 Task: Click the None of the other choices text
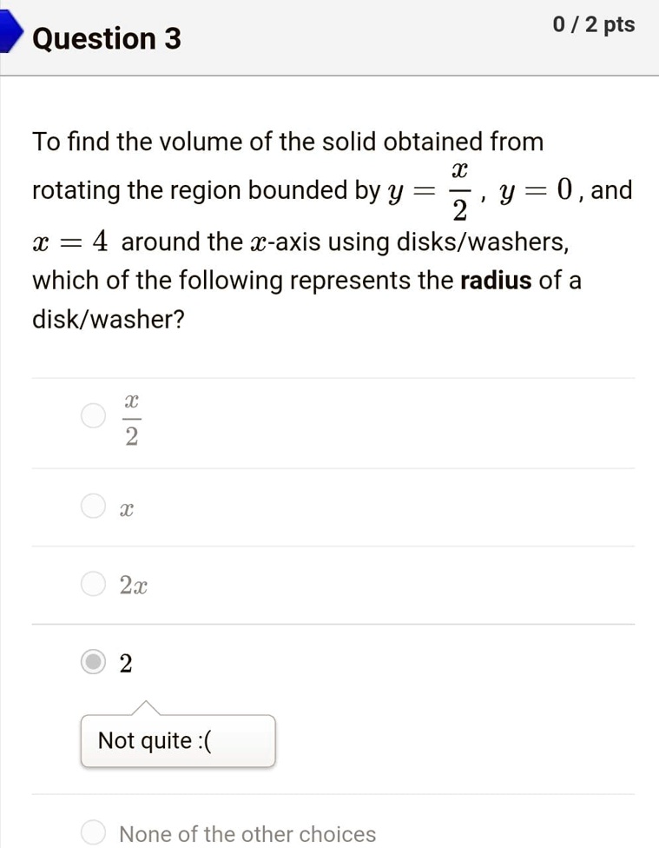[247, 833]
